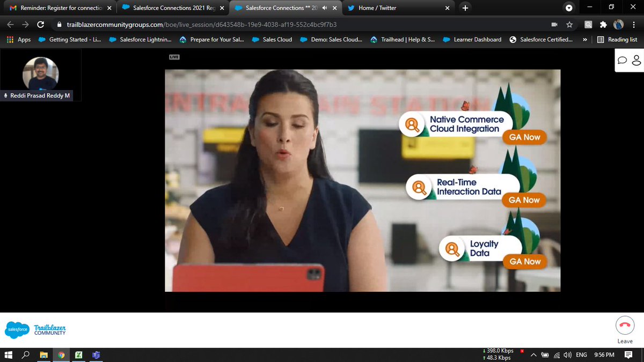The image size is (644, 362).
Task: Open the tab search dropdown
Action: click(569, 8)
